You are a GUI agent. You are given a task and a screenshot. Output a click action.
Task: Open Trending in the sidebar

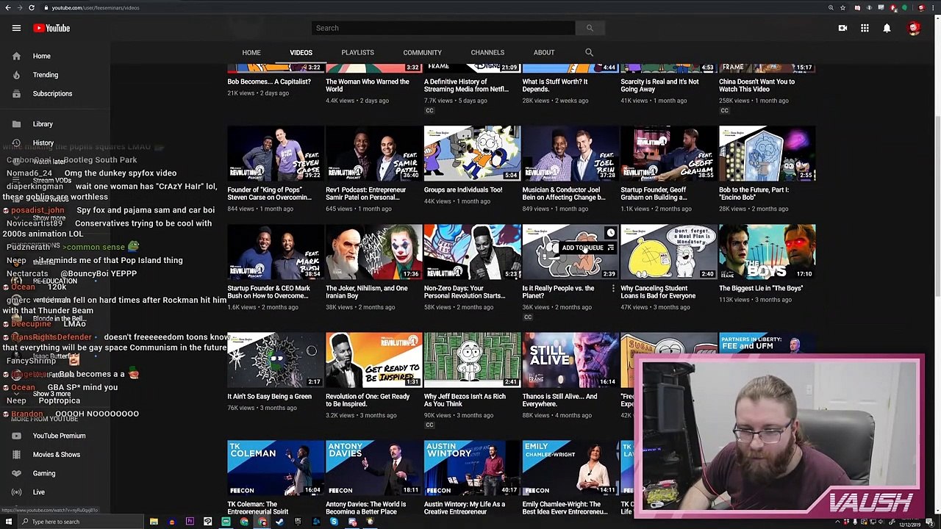click(55, 75)
